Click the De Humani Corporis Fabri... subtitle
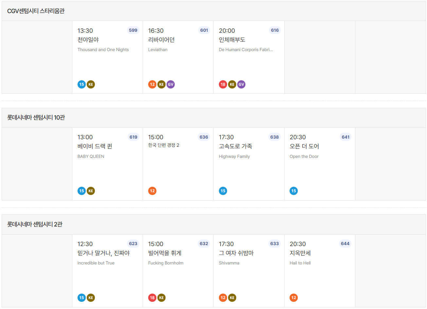 pos(246,49)
